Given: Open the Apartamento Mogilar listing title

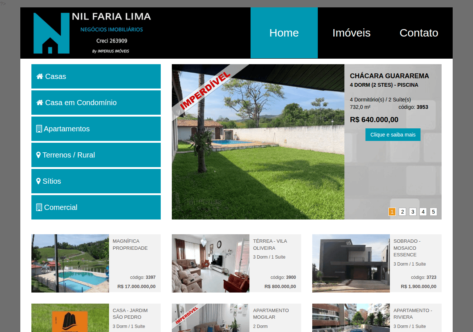Looking at the screenshot, I should click(x=271, y=314).
